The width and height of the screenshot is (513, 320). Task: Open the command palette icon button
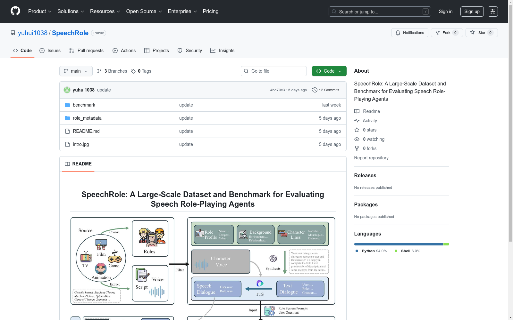point(492,12)
